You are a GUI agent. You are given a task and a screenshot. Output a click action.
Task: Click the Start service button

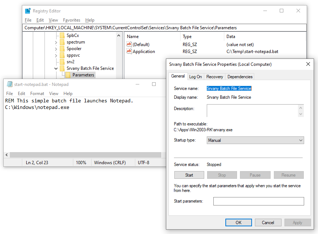[189, 175]
